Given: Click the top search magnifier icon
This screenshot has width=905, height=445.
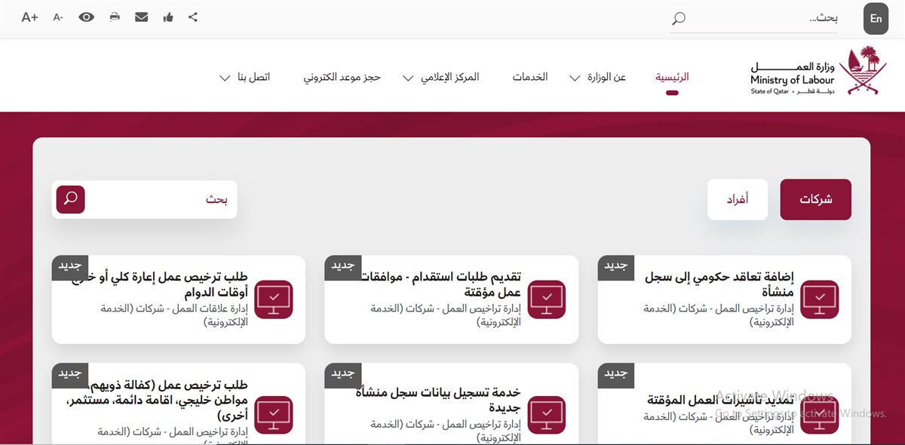Looking at the screenshot, I should tap(679, 18).
